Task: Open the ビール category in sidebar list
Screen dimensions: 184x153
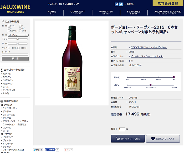Action: point(6,87)
